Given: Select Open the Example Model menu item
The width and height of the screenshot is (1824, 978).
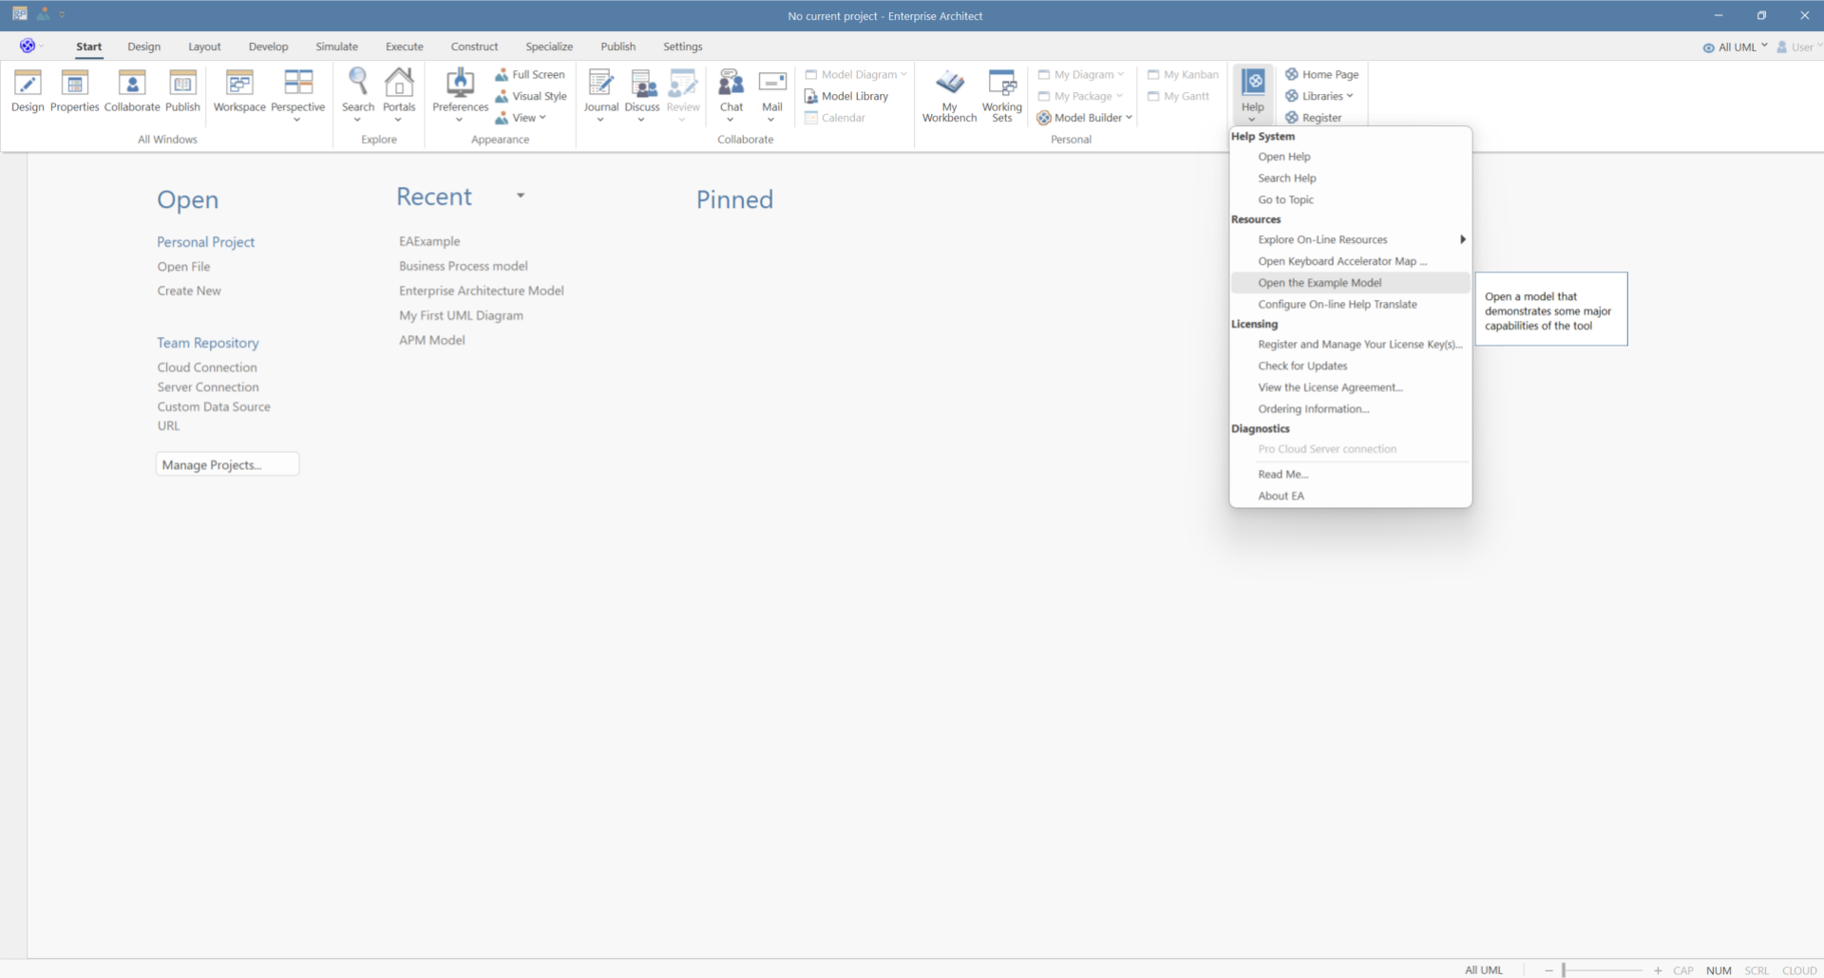Looking at the screenshot, I should click(x=1350, y=283).
